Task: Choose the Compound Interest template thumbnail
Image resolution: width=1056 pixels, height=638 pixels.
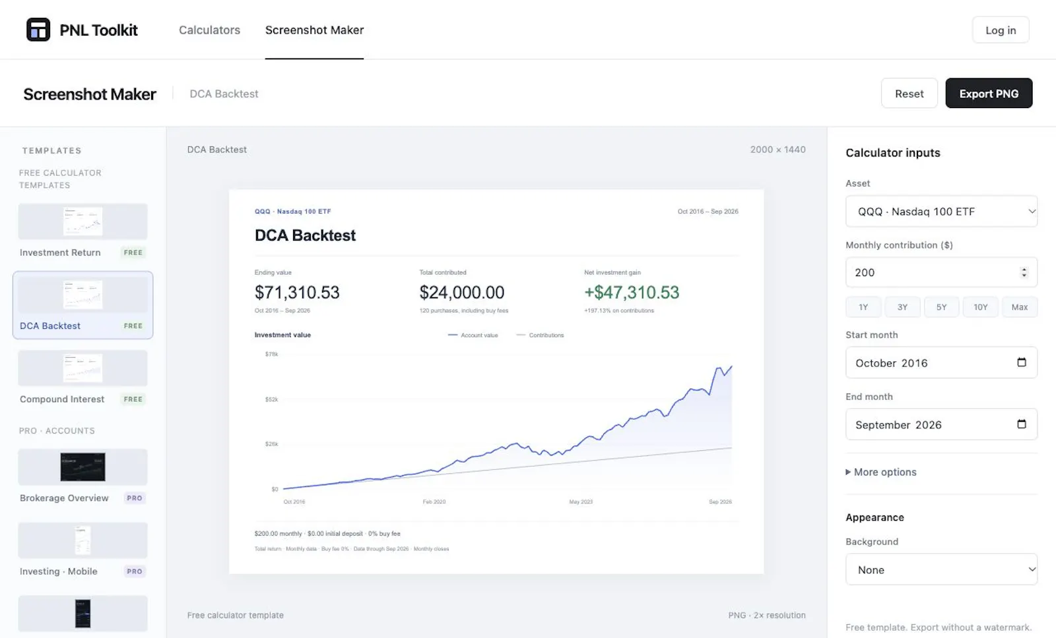Action: [x=82, y=368]
